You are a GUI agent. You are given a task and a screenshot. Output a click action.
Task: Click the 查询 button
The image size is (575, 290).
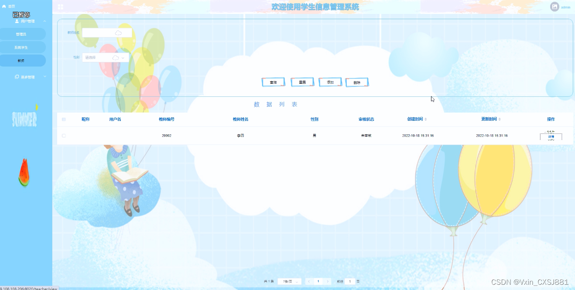(273, 82)
